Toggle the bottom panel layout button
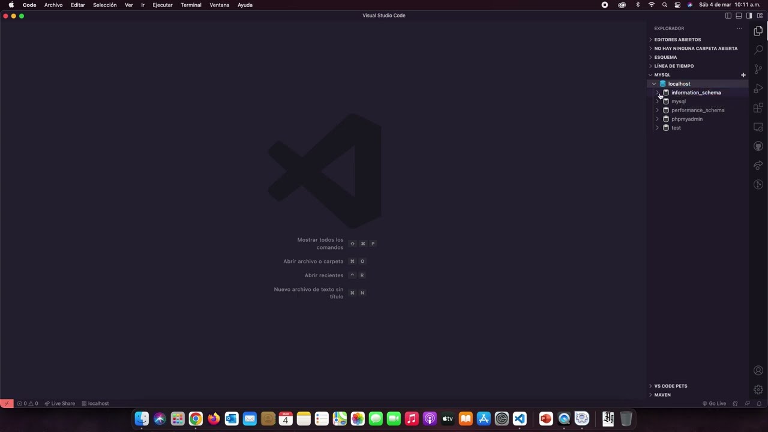The width and height of the screenshot is (768, 432). pos(739,16)
